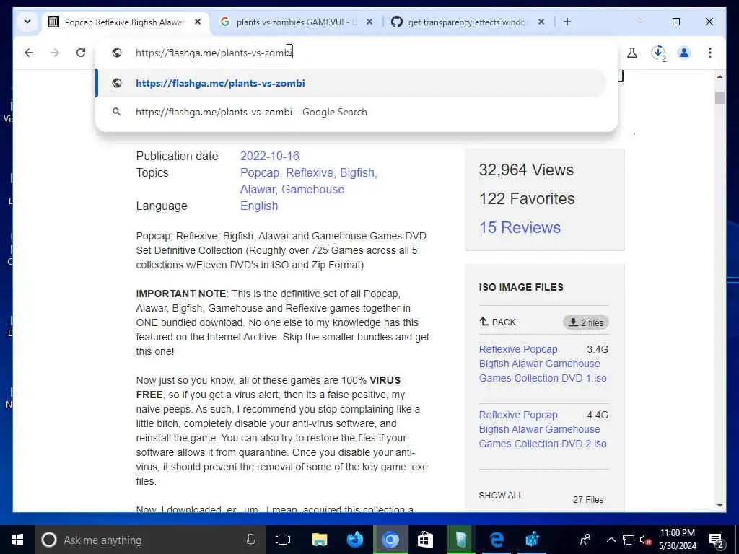Expand the tab search dropdown arrow

pos(27,22)
